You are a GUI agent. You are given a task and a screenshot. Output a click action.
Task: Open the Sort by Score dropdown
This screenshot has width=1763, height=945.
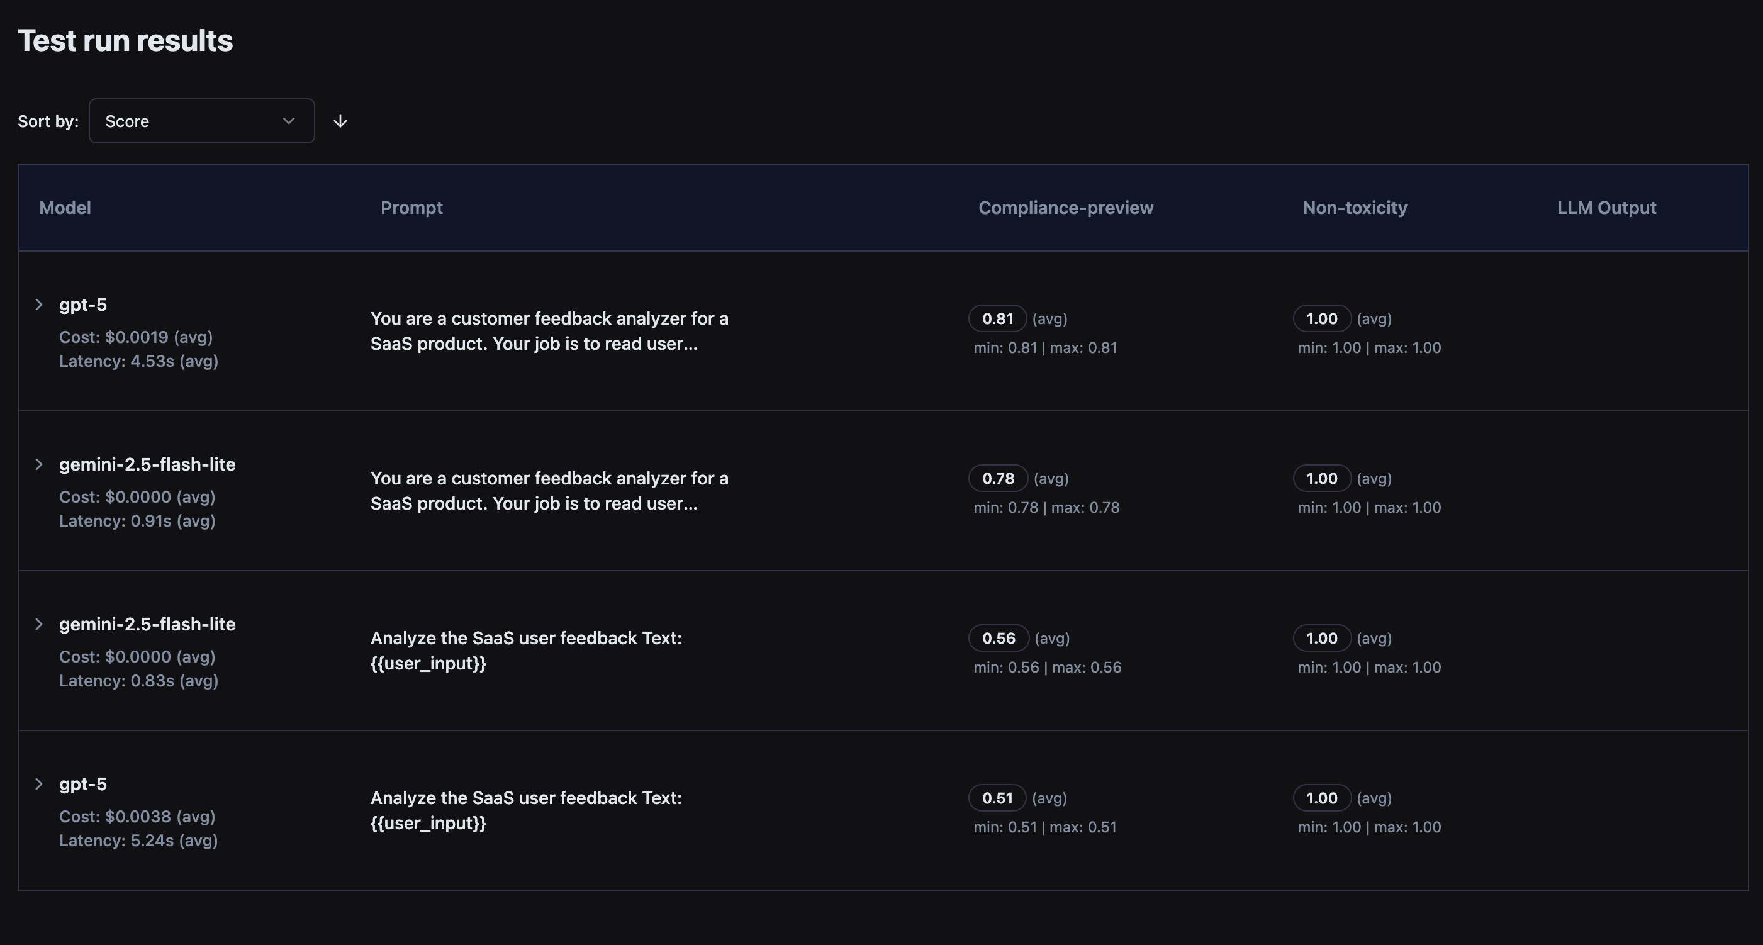click(x=201, y=121)
